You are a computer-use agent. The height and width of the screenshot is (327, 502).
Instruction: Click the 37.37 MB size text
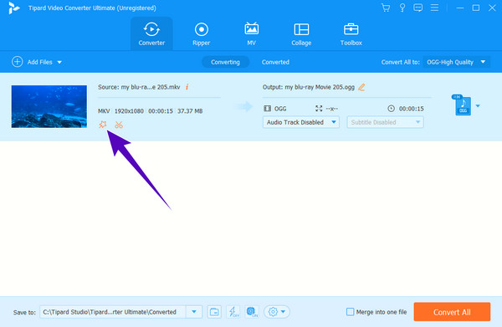(x=190, y=111)
